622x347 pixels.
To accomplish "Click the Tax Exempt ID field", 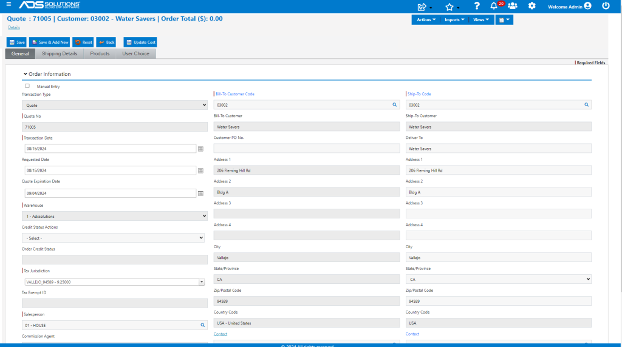I will click(115, 303).
